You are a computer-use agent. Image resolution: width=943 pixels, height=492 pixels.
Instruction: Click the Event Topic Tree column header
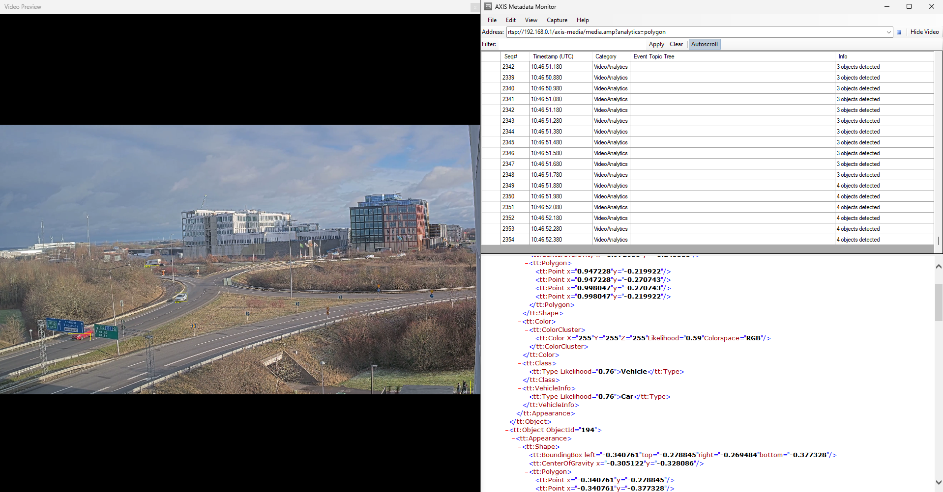pos(732,56)
